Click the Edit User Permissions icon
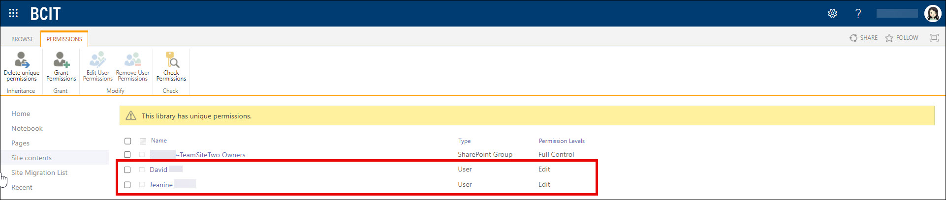The height and width of the screenshot is (200, 946). [97, 59]
